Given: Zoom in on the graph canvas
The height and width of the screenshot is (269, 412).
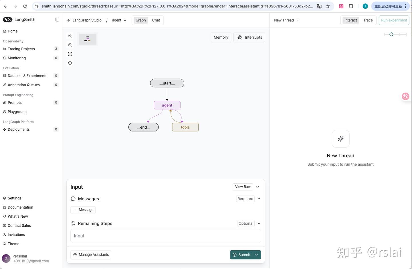Looking at the screenshot, I should tap(70, 36).
